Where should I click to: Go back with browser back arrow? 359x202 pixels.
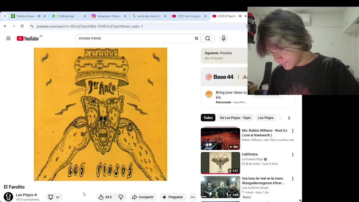point(5,26)
